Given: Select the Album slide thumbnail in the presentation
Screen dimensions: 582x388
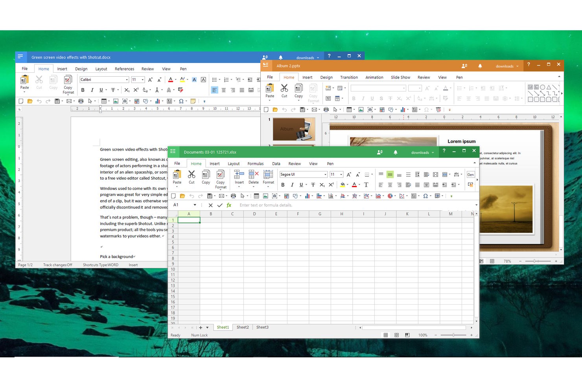Looking at the screenshot, I should coord(294,129).
